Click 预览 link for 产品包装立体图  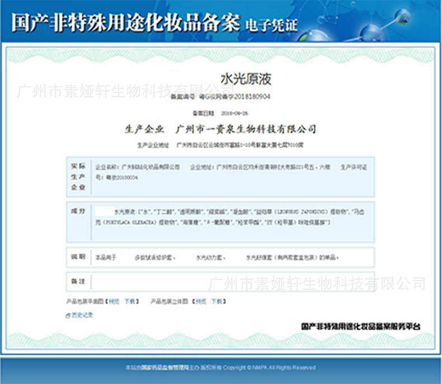201,301
